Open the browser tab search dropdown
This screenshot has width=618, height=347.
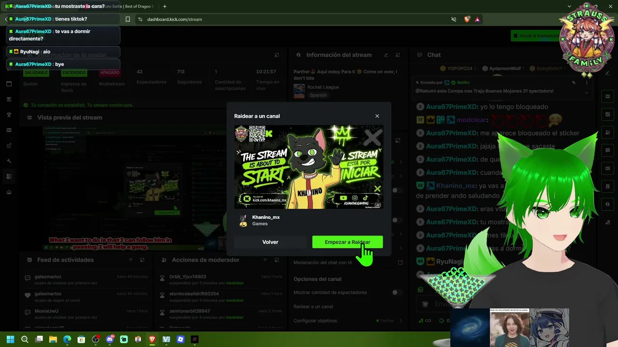(x=569, y=6)
